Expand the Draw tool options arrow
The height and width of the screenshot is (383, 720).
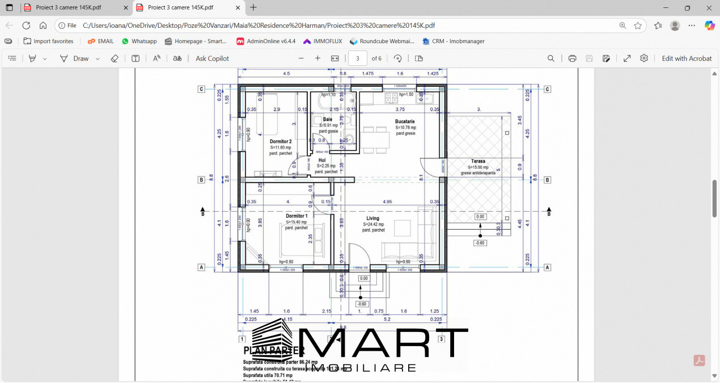[x=98, y=58]
